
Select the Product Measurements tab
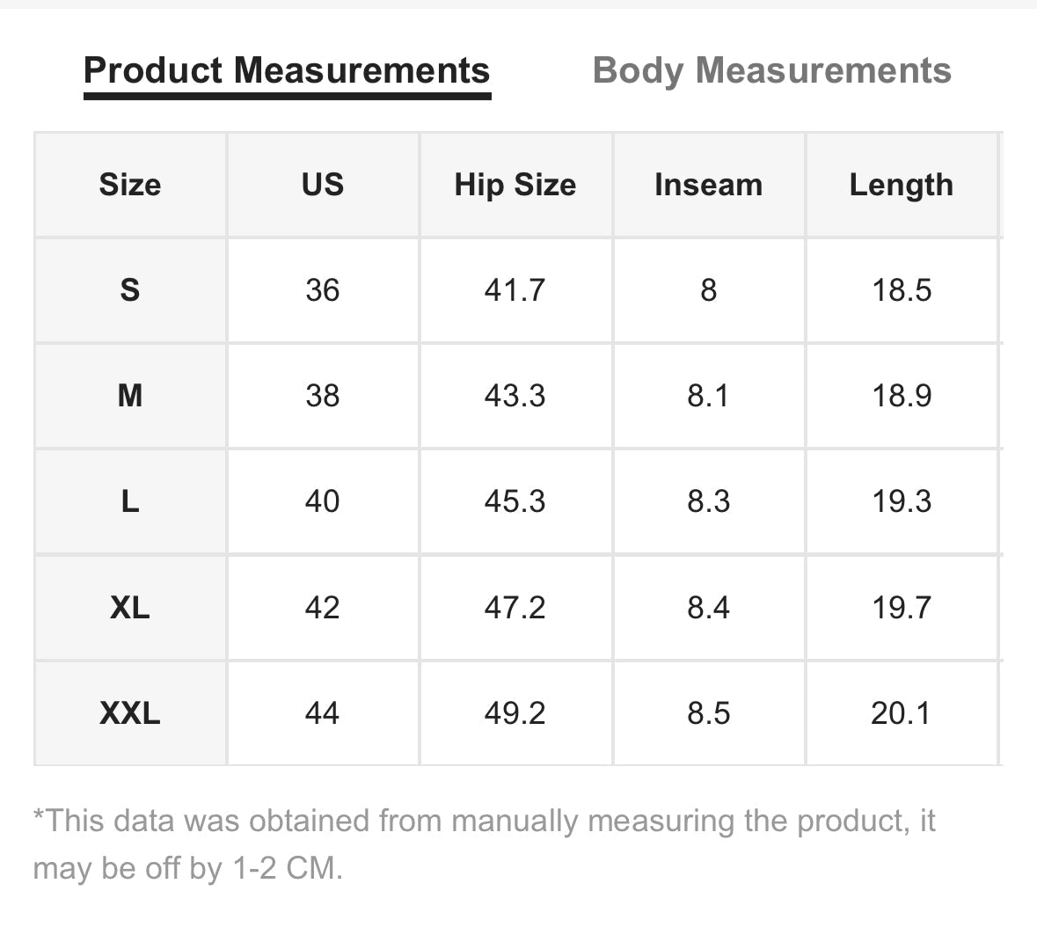[287, 70]
